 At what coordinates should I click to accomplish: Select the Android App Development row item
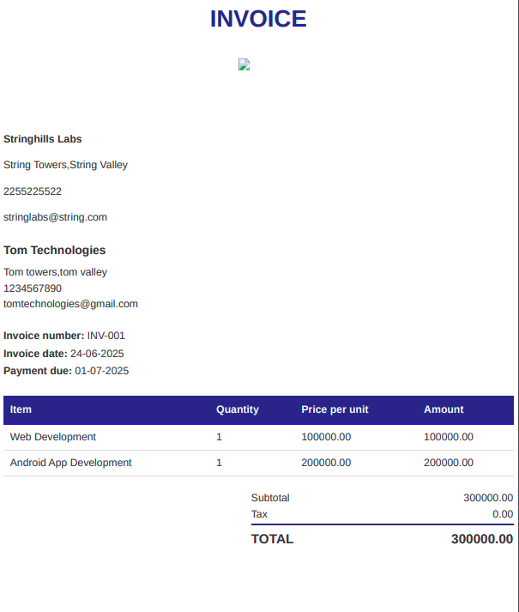(71, 463)
